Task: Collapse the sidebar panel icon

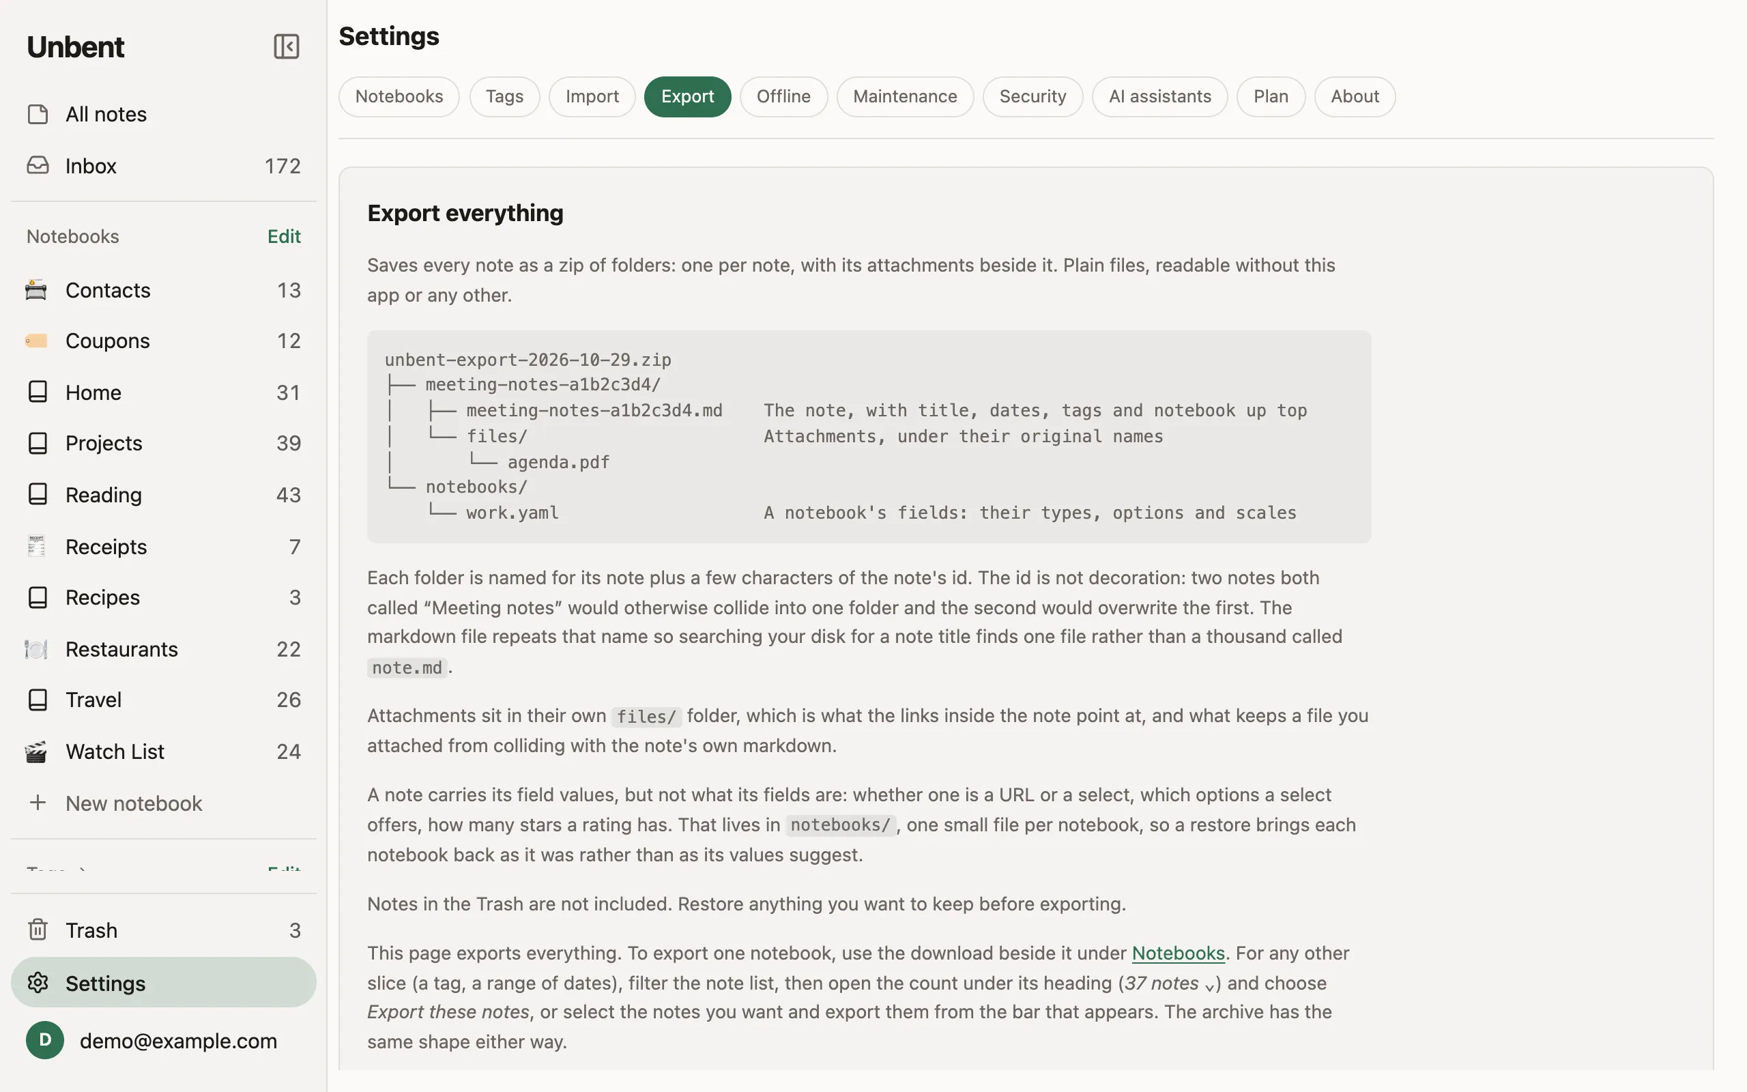Action: 286,47
